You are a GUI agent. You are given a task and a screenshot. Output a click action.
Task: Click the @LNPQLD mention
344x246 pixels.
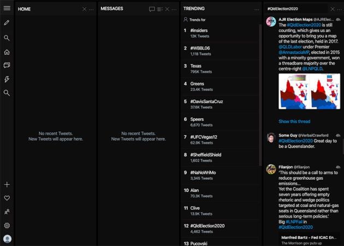[x=312, y=69]
